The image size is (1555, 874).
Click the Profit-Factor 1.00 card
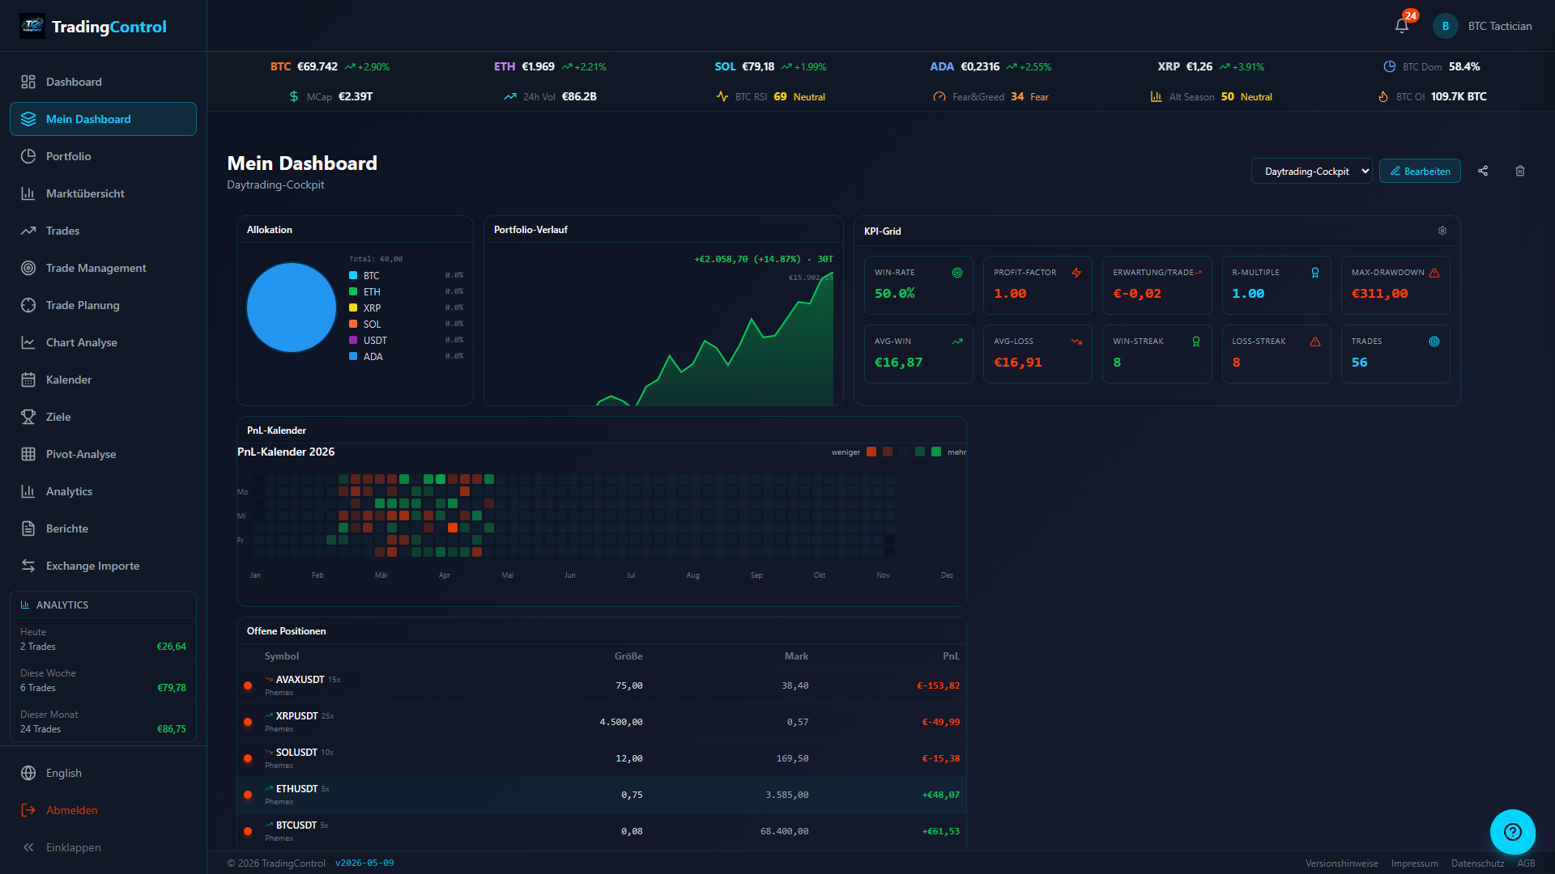pyautogui.click(x=1037, y=285)
